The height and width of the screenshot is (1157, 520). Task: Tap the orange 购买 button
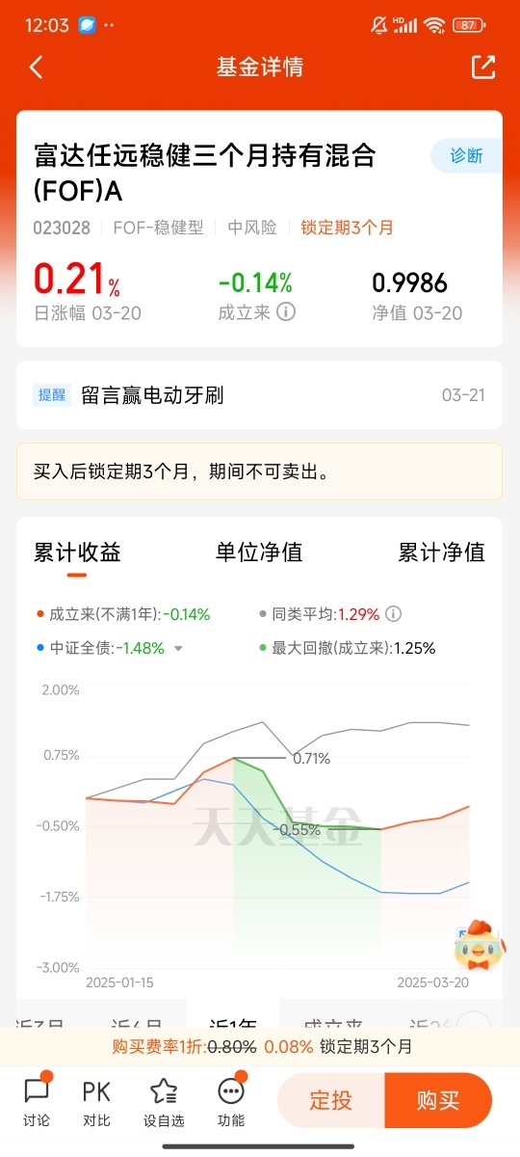pos(438,1100)
